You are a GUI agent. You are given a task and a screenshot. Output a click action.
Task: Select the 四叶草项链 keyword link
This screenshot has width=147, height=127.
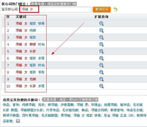(x=30, y=116)
